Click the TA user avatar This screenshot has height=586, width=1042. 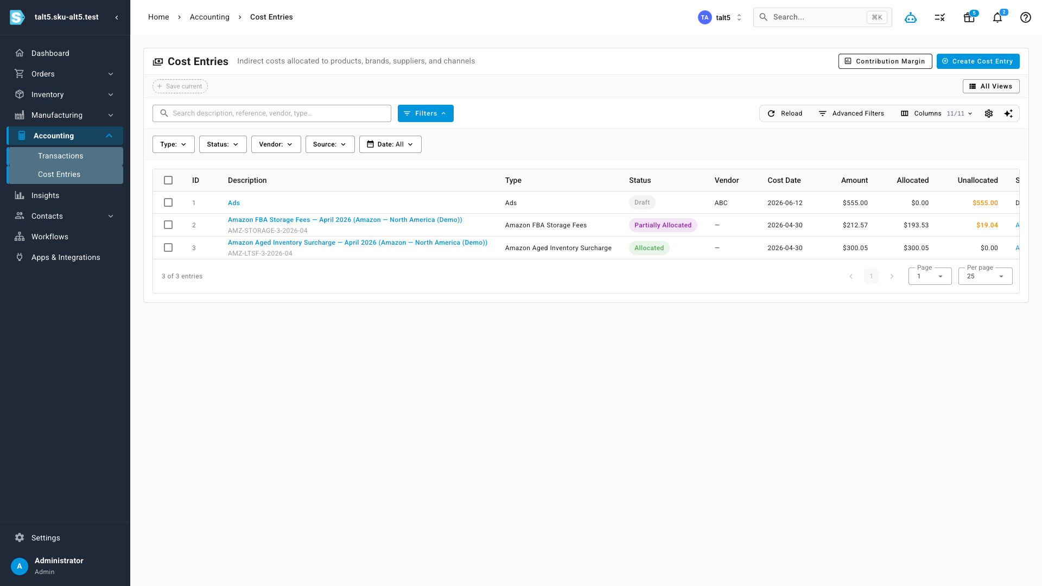pyautogui.click(x=704, y=17)
